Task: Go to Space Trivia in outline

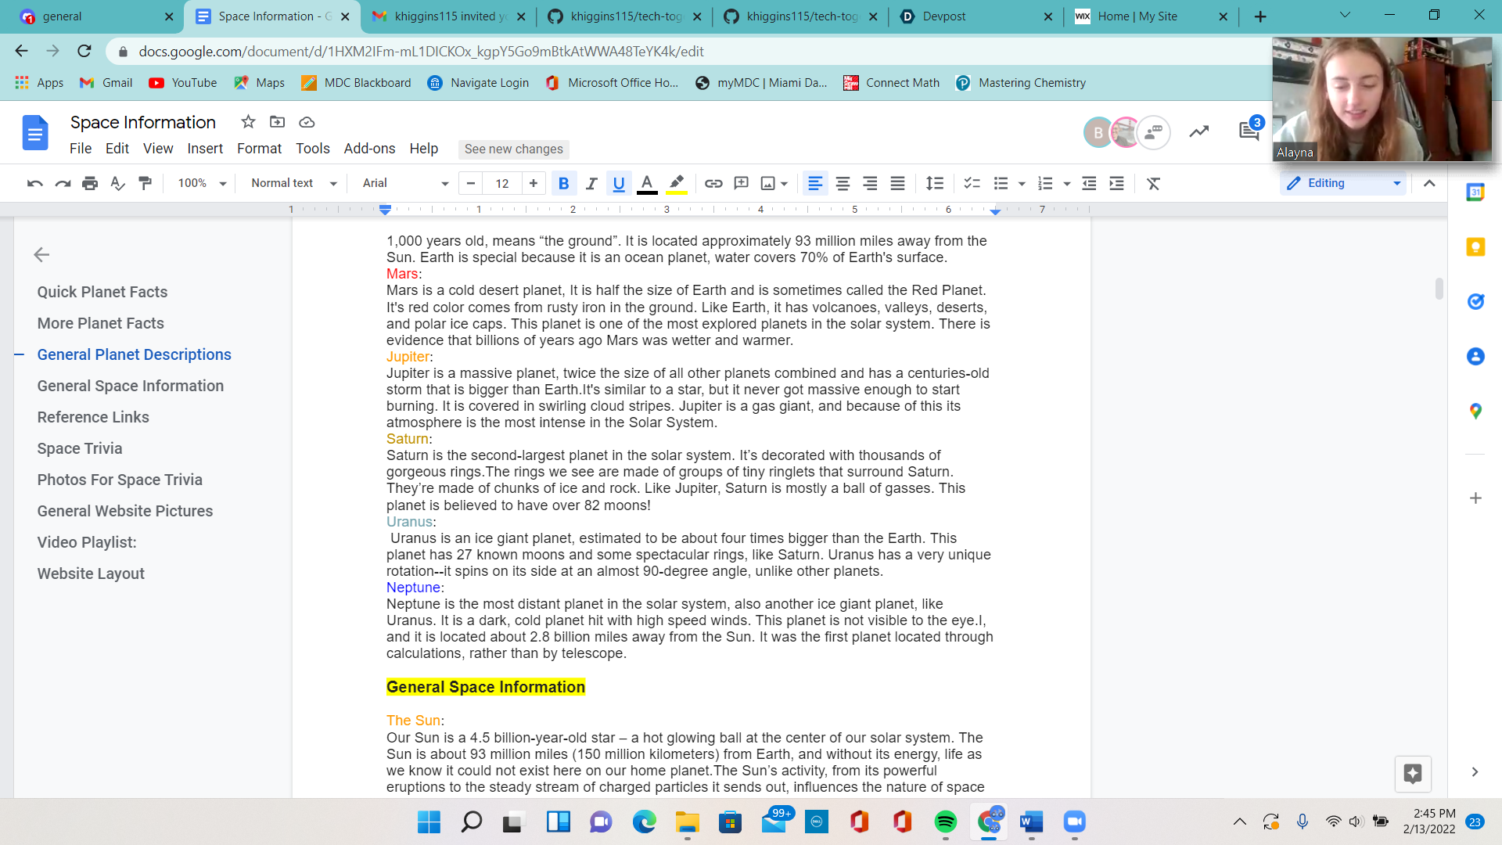Action: point(80,448)
